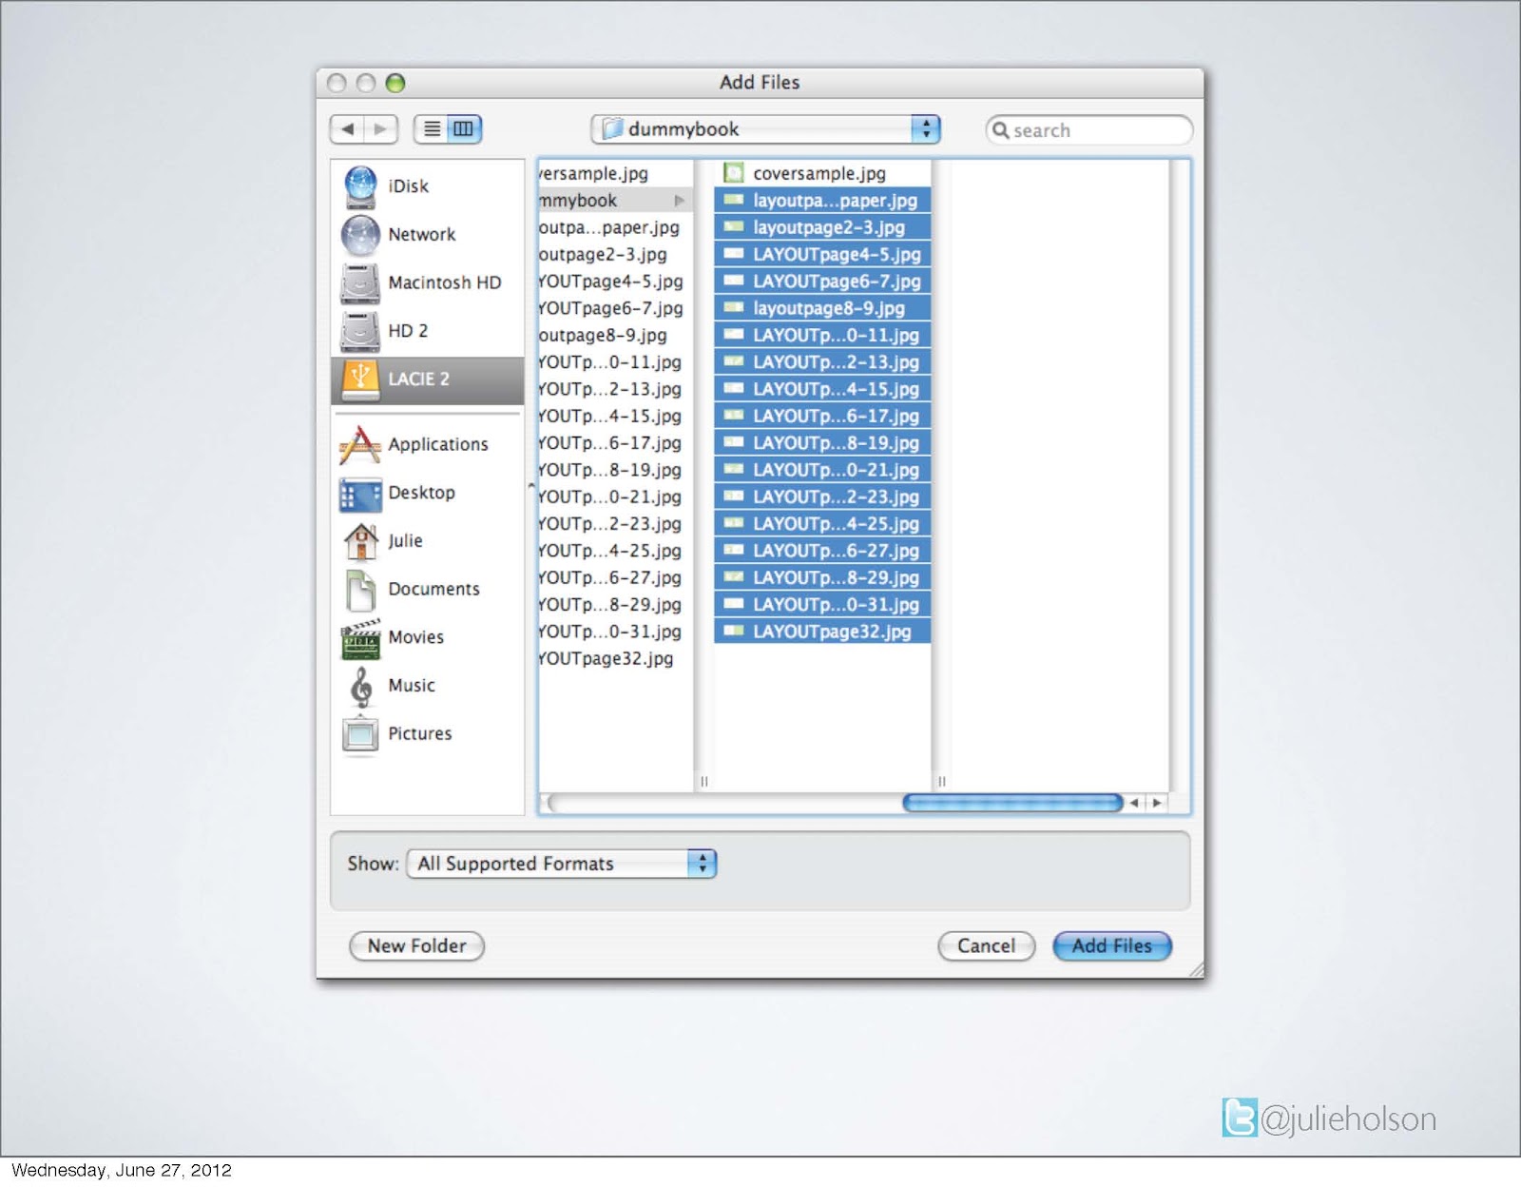The height and width of the screenshot is (1187, 1521).
Task: Expand the mmybook folder arrow
Action: tap(680, 201)
